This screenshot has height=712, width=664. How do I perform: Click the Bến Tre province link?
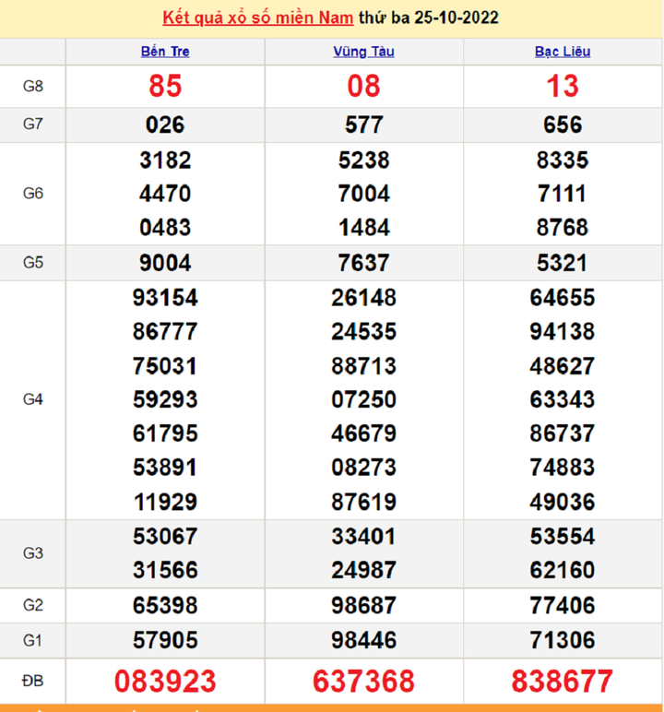(165, 52)
